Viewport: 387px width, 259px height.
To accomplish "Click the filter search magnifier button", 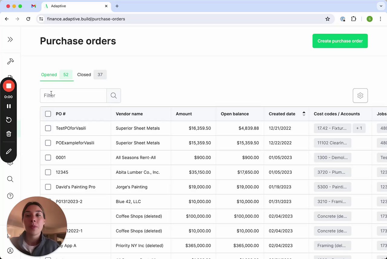I will (x=114, y=96).
